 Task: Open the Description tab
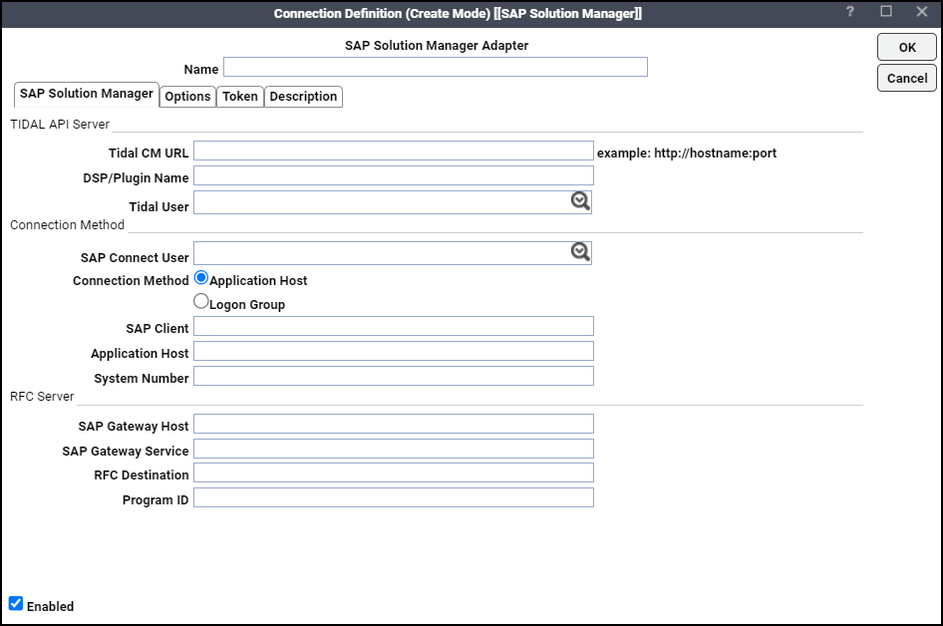pyautogui.click(x=303, y=97)
